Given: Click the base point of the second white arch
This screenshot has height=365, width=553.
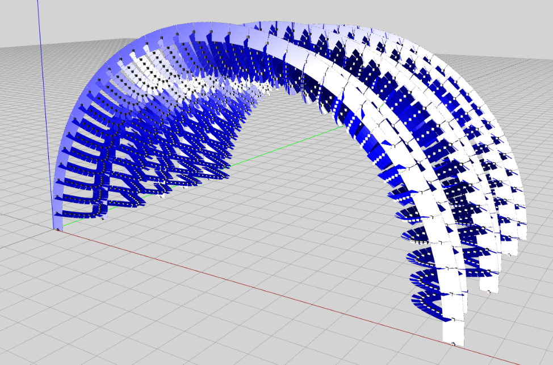Looking at the screenshot, I should click(x=489, y=292).
